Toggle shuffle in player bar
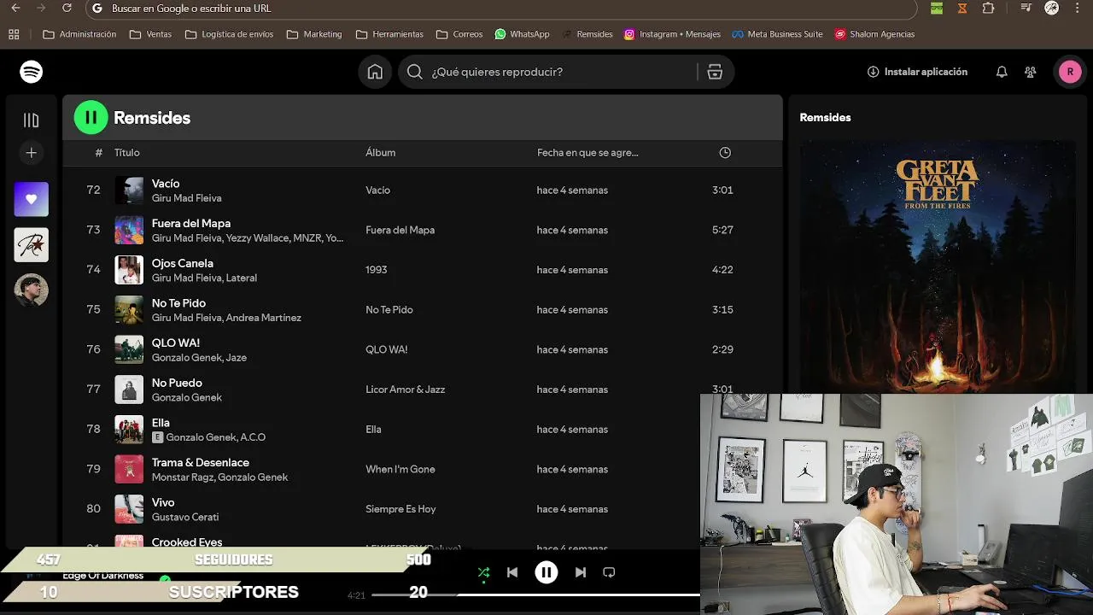1093x615 pixels. click(x=483, y=572)
